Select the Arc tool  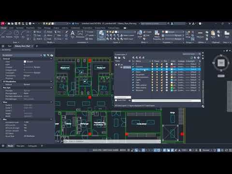coord(23,34)
